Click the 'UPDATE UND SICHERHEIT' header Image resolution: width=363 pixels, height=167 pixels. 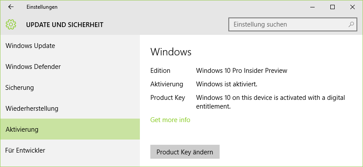pyautogui.click(x=64, y=24)
